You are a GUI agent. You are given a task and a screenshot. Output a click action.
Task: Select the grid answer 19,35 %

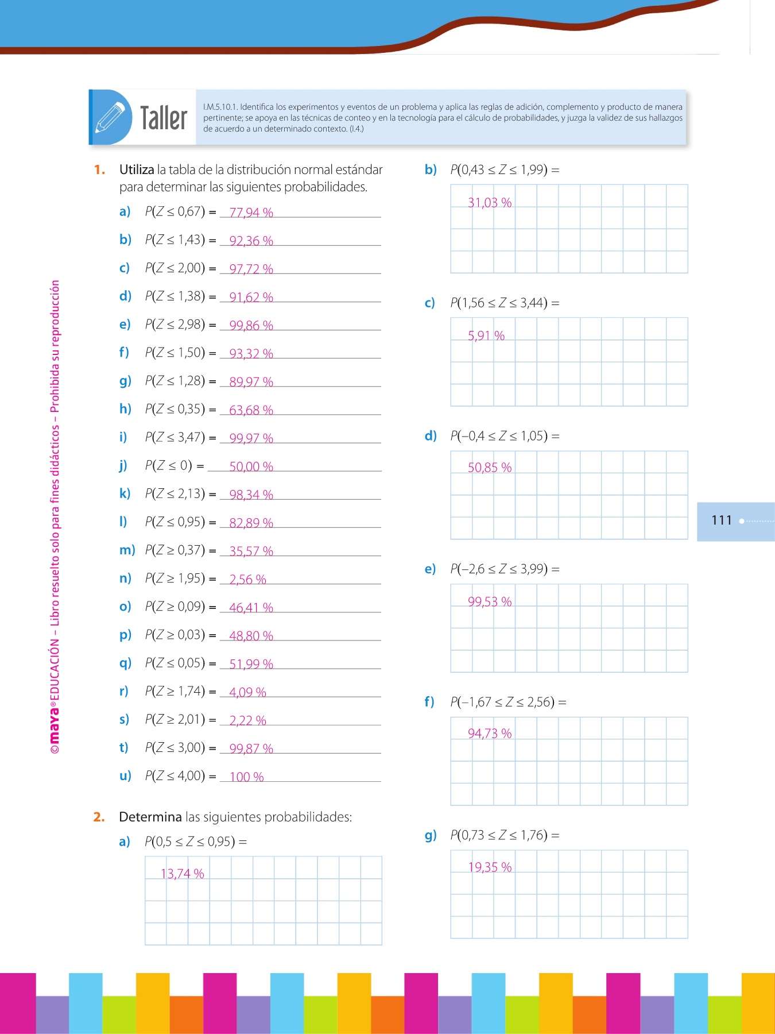click(x=490, y=867)
